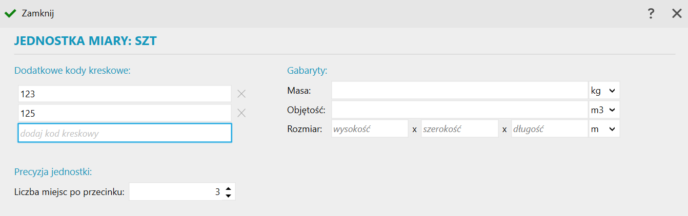Close the window with the X icon
The width and height of the screenshot is (688, 216).
[x=677, y=14]
